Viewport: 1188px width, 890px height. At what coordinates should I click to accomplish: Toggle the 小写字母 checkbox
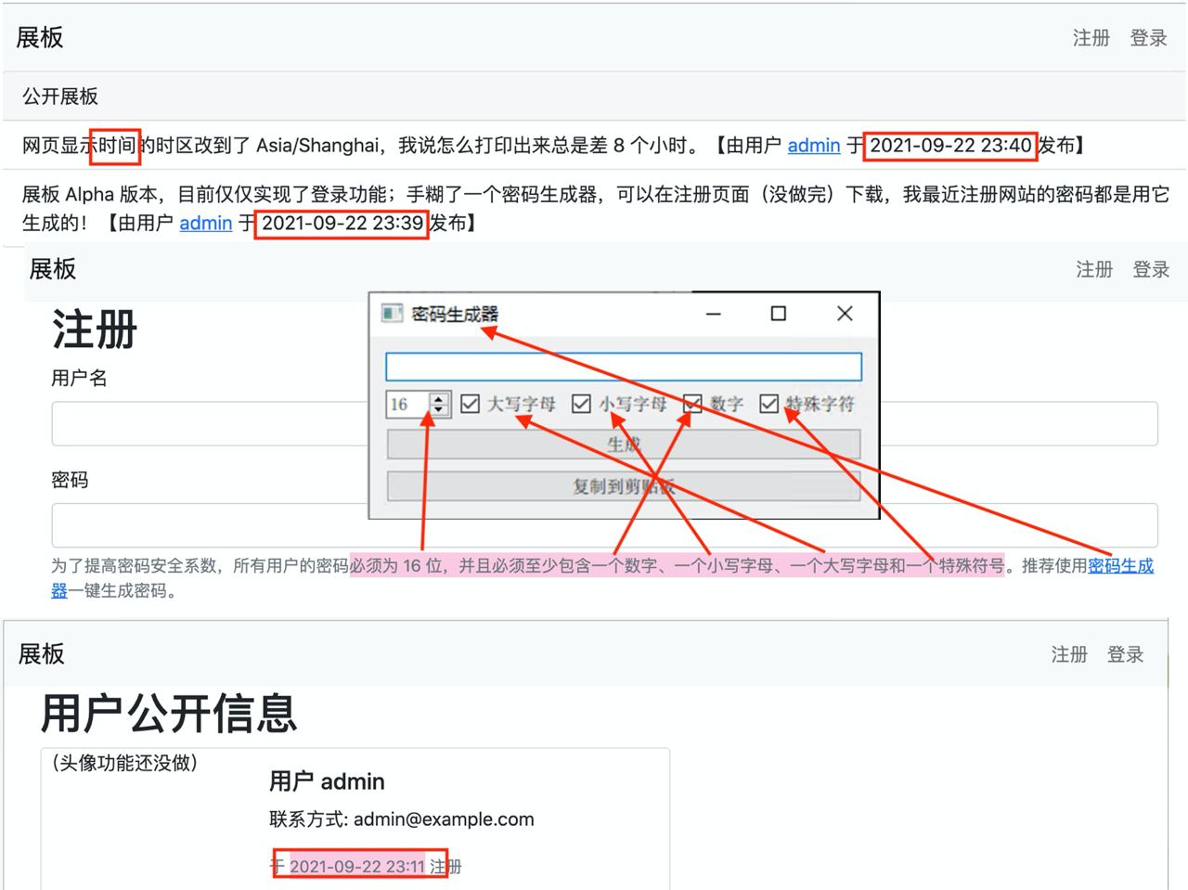pos(581,404)
